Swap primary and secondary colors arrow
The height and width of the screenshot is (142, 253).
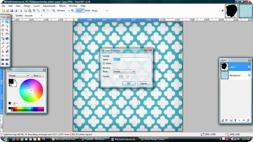[15, 80]
